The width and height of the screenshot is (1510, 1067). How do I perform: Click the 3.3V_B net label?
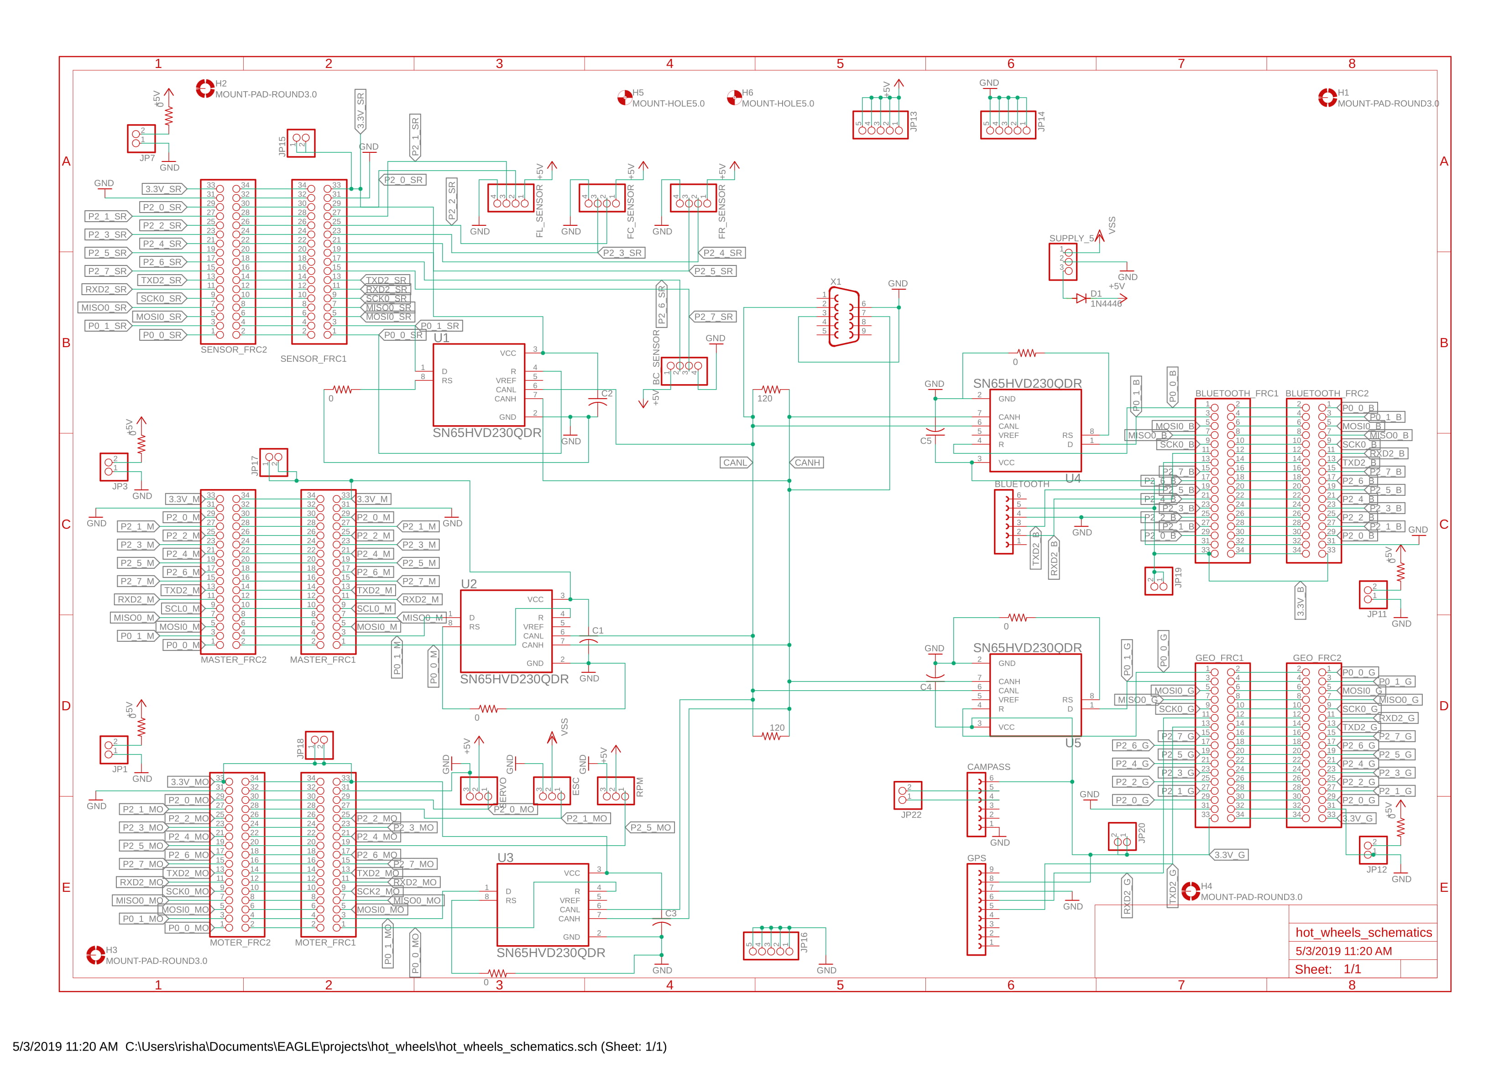[1300, 600]
